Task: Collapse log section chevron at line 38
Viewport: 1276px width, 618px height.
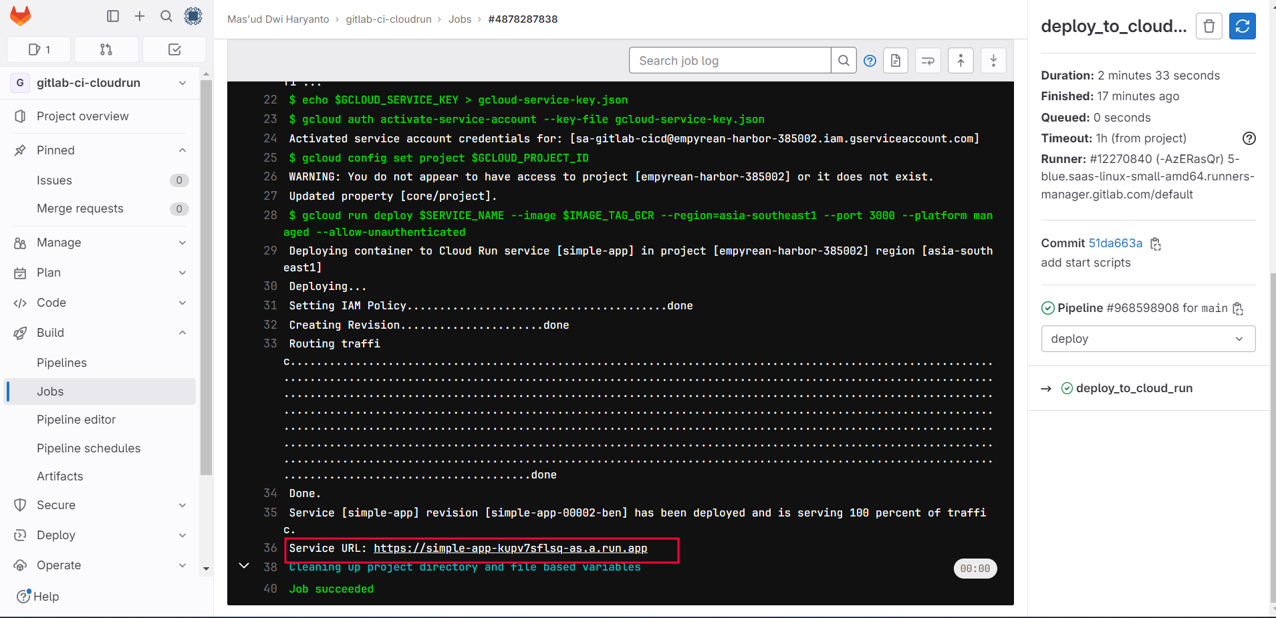Action: point(244,566)
